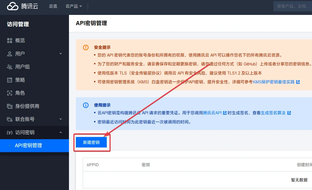Open the 腾讯云API link
The height and width of the screenshot is (190, 312).
point(212,113)
